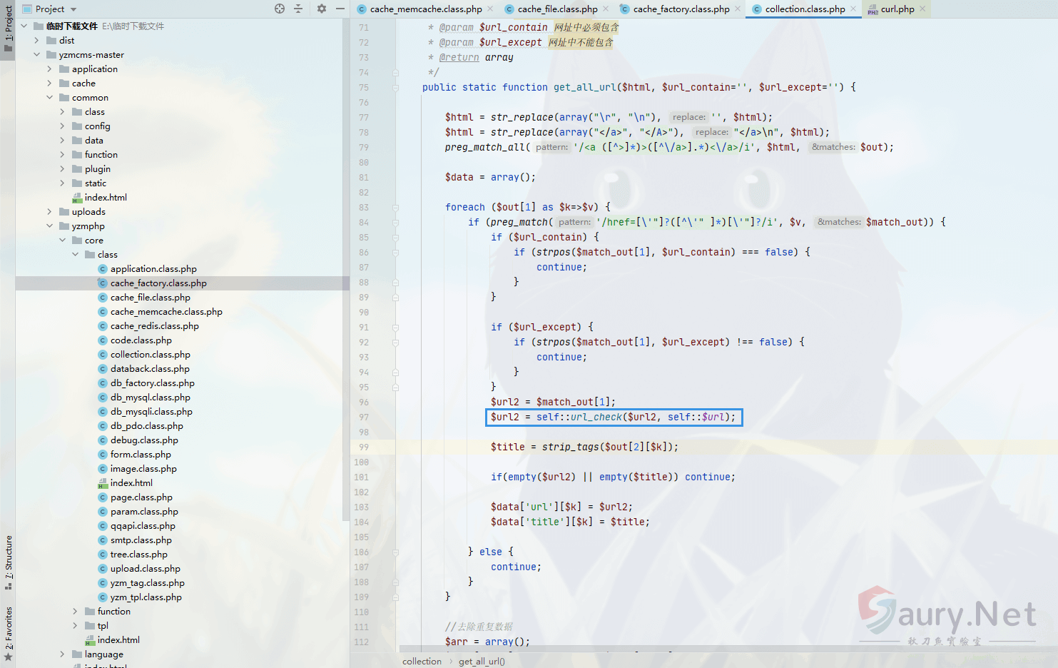Click the locate/scroll-from-source target icon

tap(280, 9)
